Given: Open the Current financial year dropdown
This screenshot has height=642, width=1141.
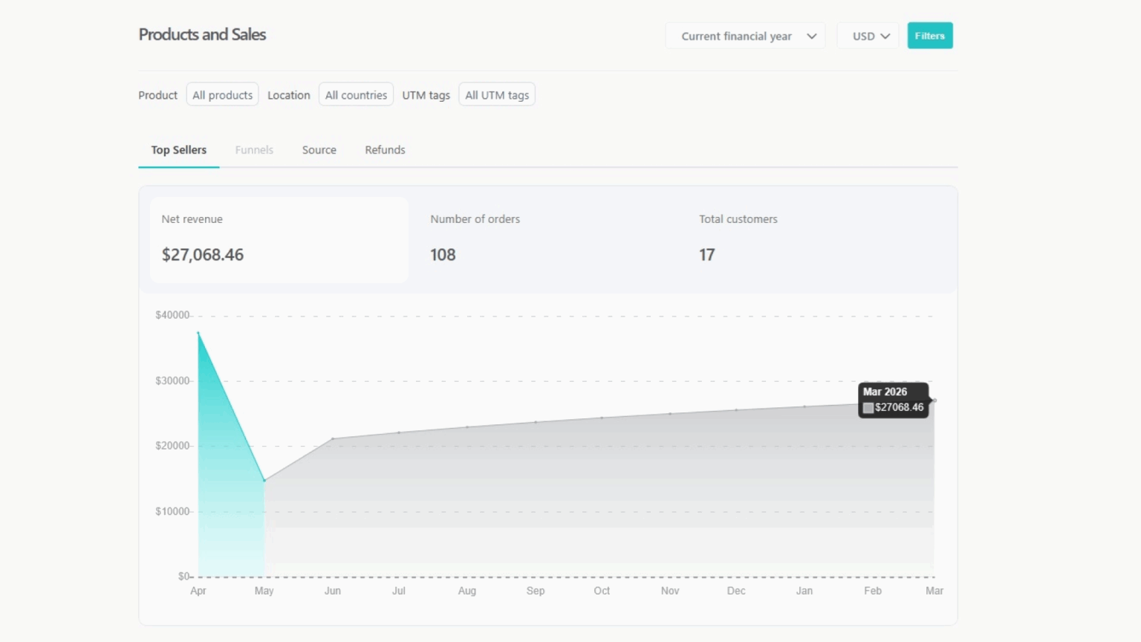Looking at the screenshot, I should [745, 36].
